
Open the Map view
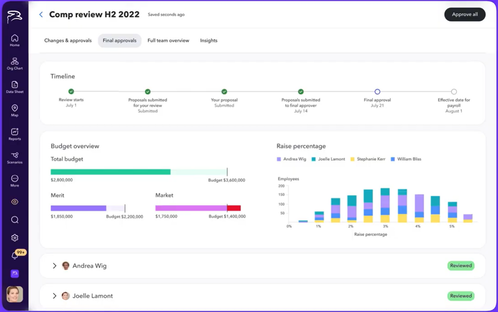coord(15,111)
